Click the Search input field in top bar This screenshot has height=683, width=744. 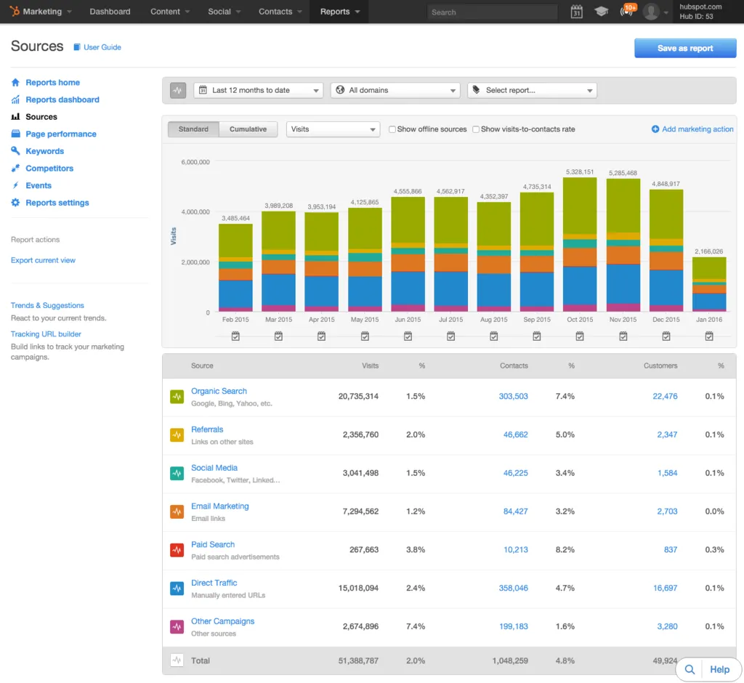pos(492,12)
